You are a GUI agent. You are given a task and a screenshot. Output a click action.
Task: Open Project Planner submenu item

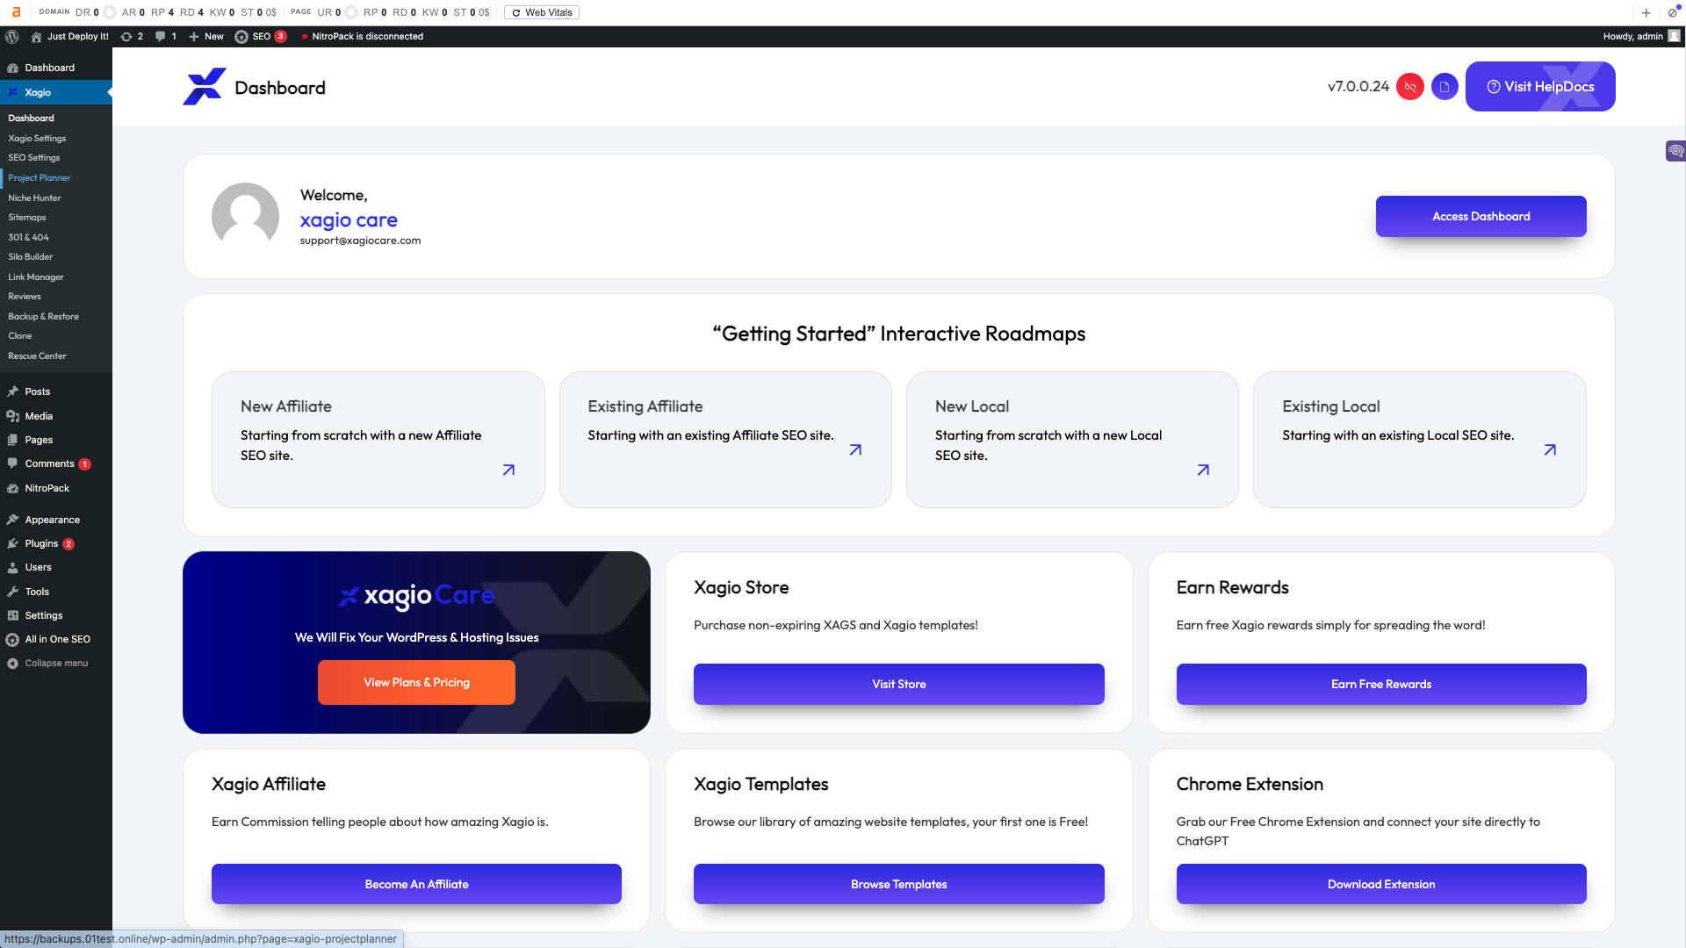pyautogui.click(x=40, y=178)
